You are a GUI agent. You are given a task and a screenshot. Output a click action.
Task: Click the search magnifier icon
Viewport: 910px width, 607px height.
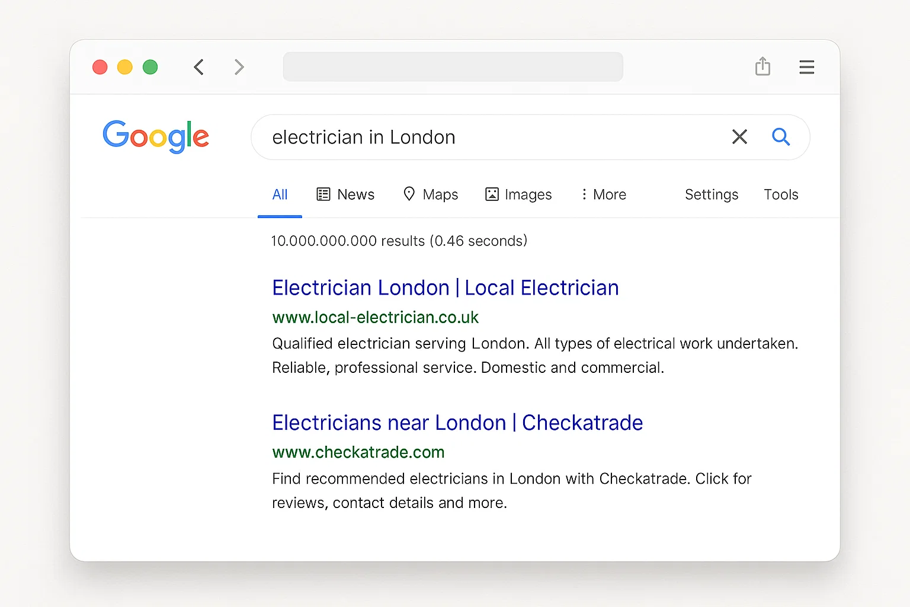781,137
